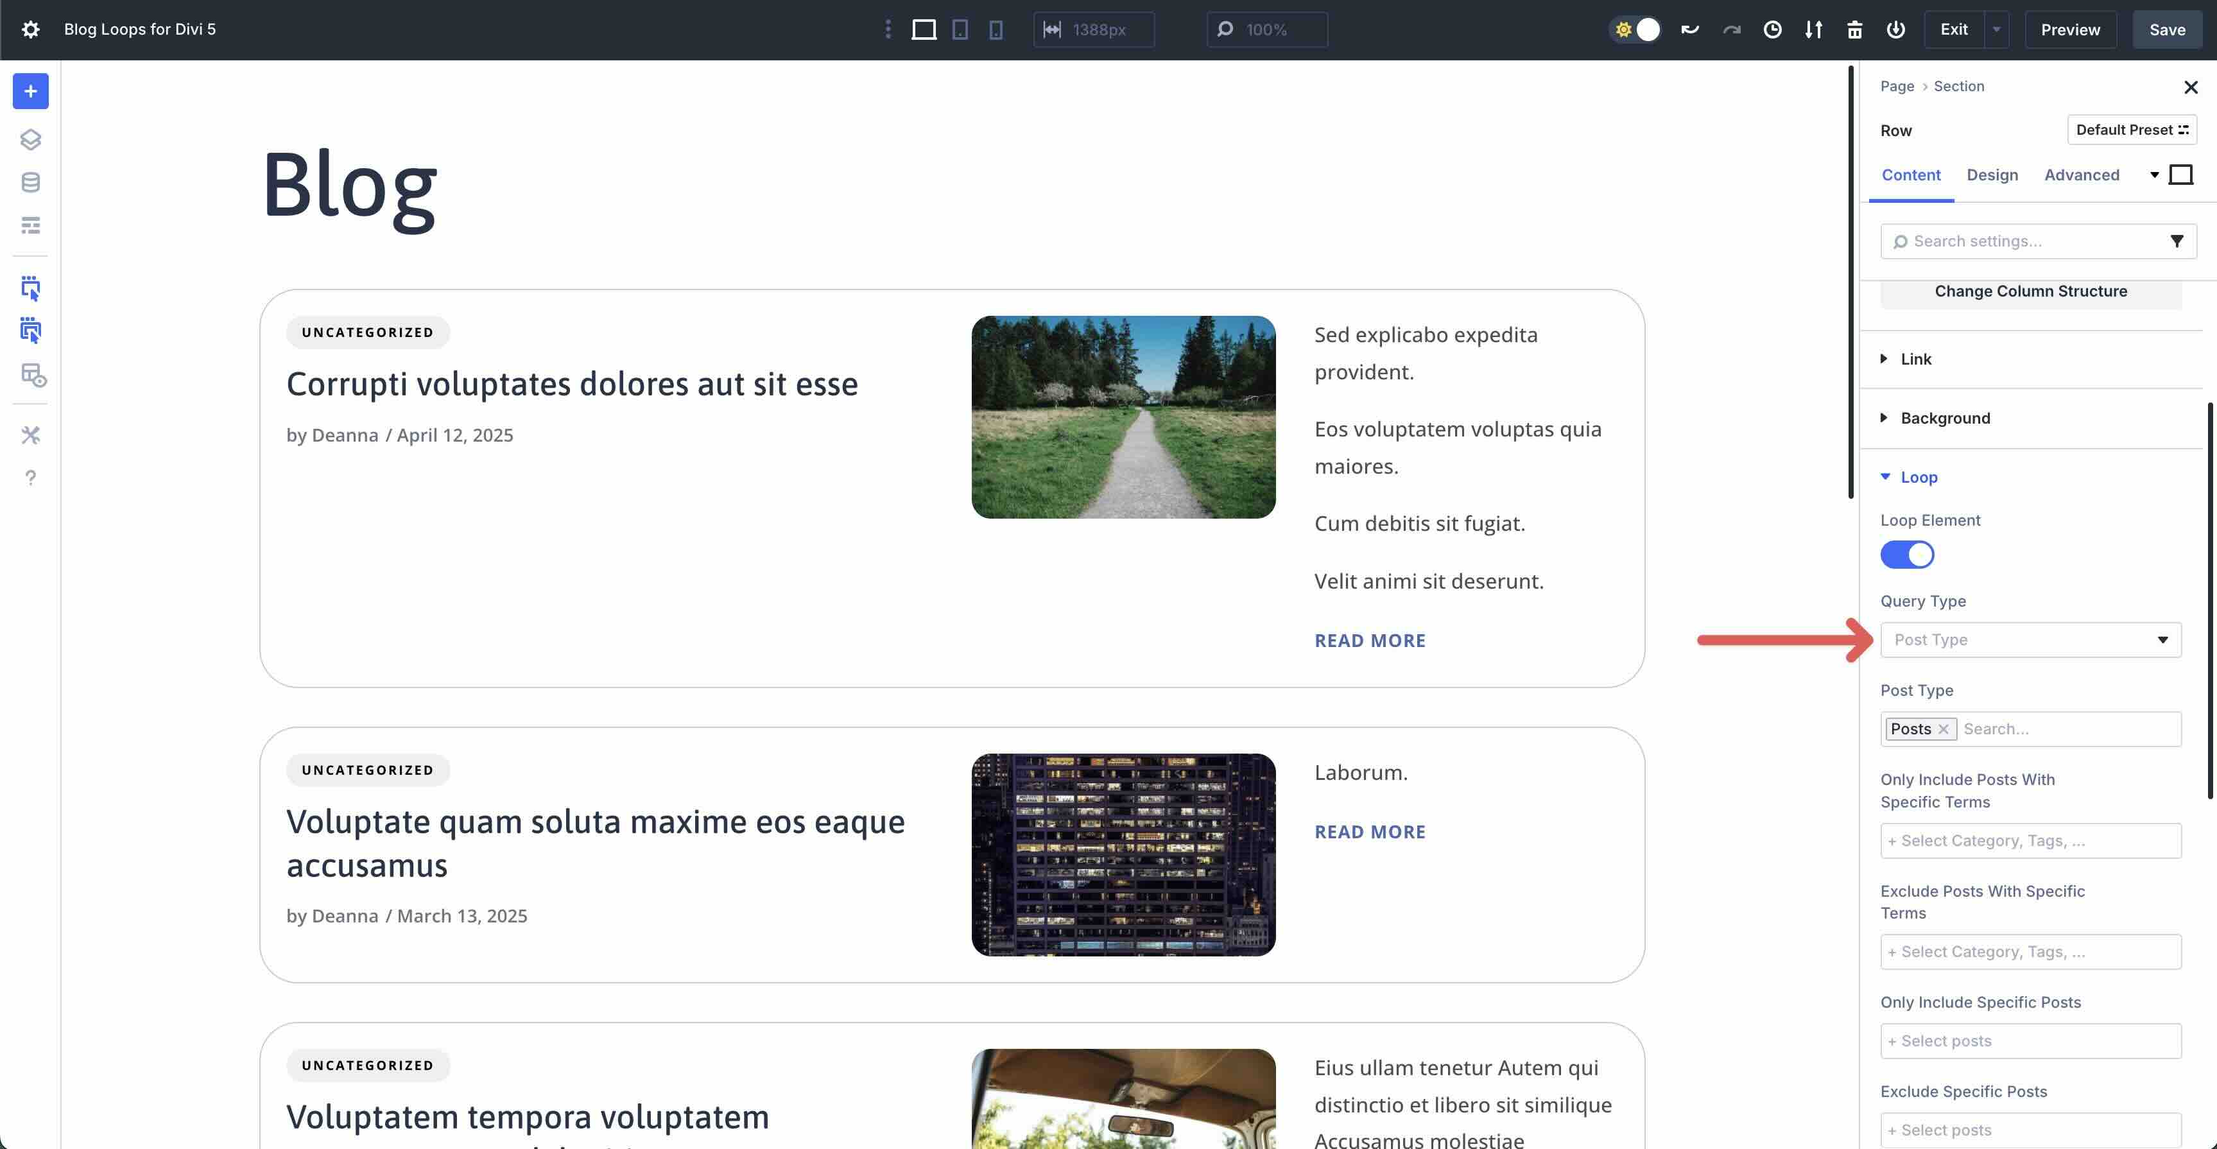Open the editing history clock icon
Viewport: 2217px width, 1149px height.
[x=1773, y=28]
